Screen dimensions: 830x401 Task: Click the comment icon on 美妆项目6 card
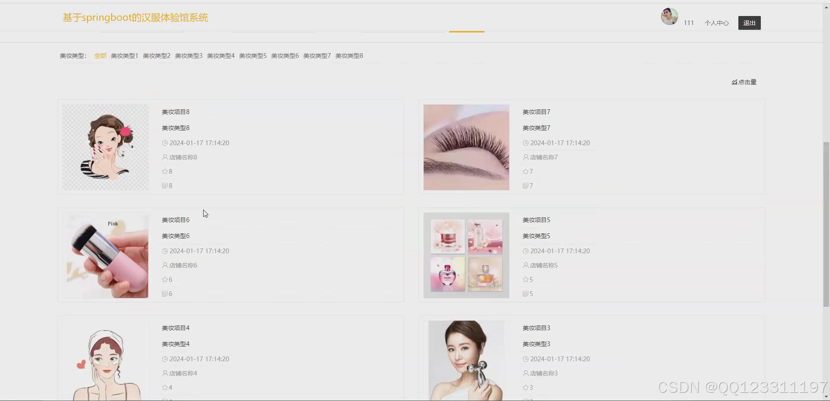click(x=165, y=293)
